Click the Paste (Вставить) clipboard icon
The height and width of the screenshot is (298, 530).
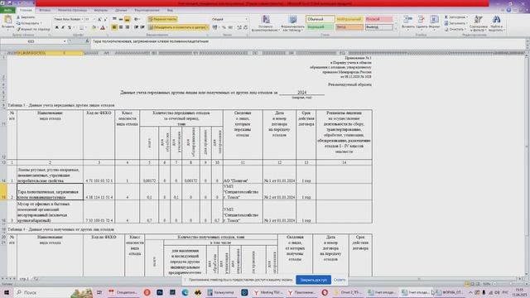point(7,20)
